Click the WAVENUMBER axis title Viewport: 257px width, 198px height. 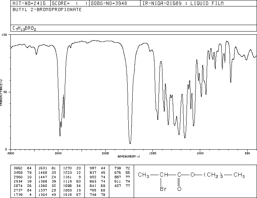(x=129, y=156)
